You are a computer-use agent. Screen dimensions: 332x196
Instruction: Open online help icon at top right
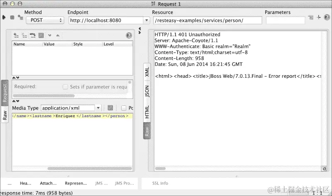pos(327,17)
